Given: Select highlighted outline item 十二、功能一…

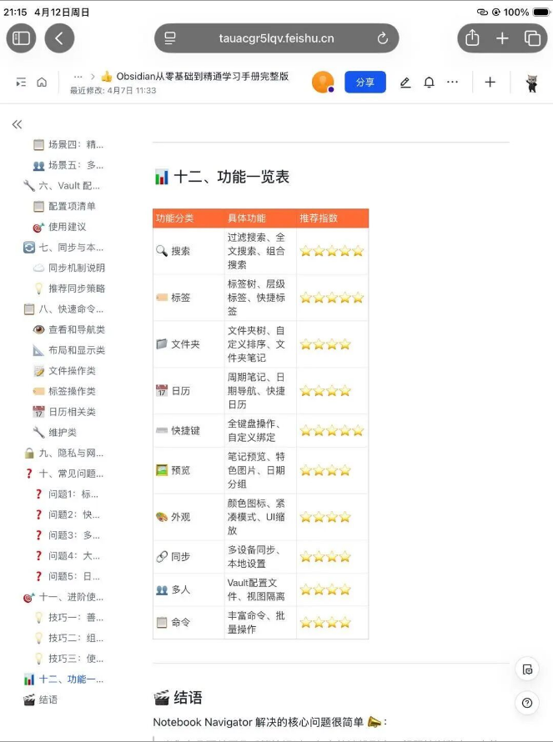Looking at the screenshot, I should tap(63, 679).
